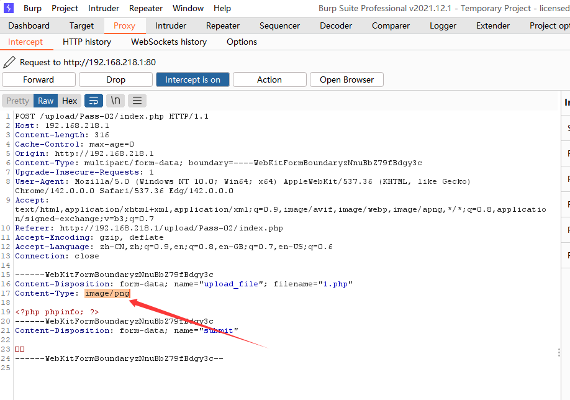Image resolution: width=570 pixels, height=400 pixels.
Task: Open the HTTP history sub-tab
Action: click(x=87, y=42)
